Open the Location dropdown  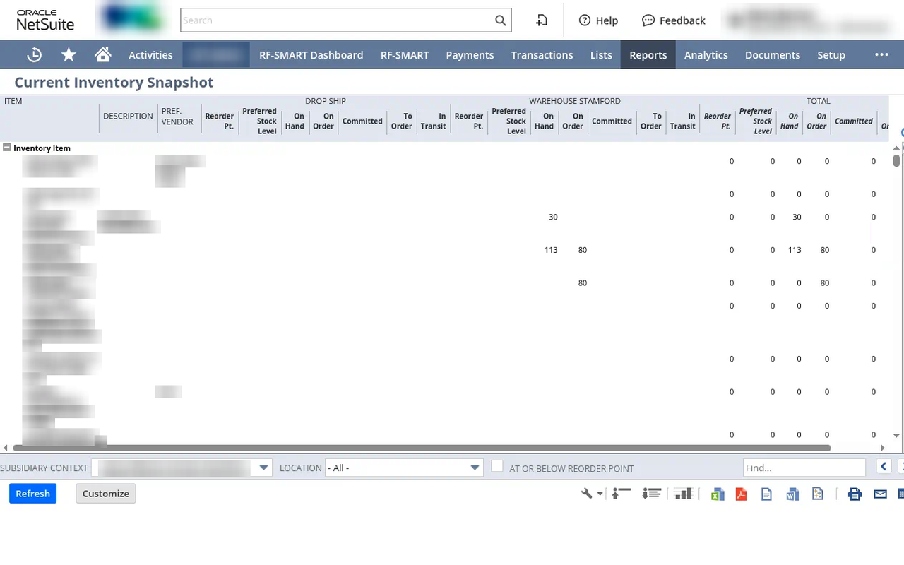click(x=404, y=468)
